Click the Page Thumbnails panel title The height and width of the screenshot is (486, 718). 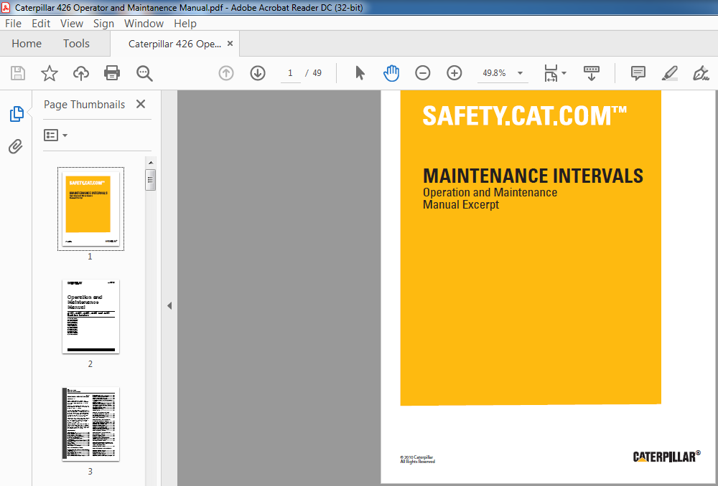pyautogui.click(x=84, y=104)
